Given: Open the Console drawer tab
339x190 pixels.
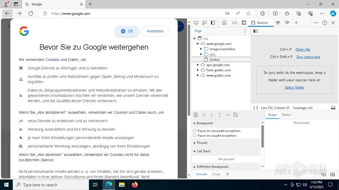Looking at the screenshot, I should 201,174.
